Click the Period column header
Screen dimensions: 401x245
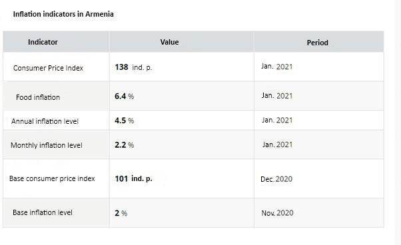click(x=317, y=43)
